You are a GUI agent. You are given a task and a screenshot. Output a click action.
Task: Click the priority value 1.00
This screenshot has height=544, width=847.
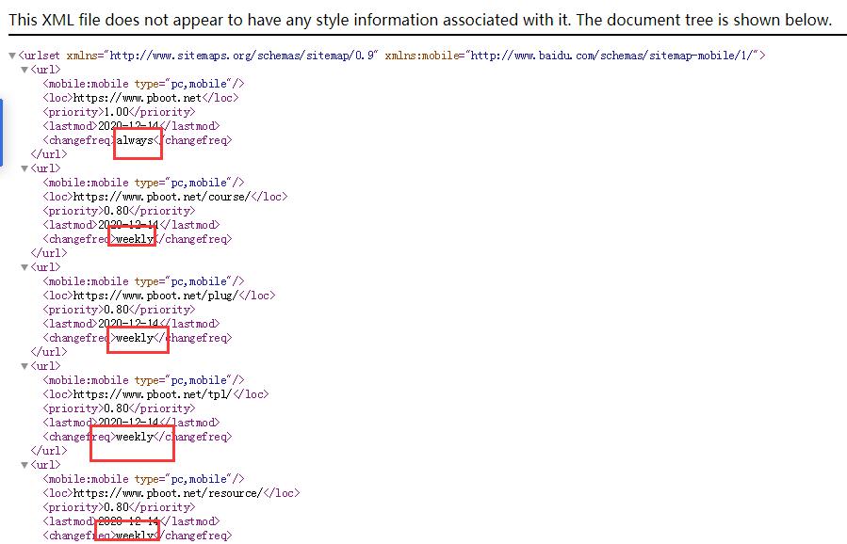click(x=116, y=112)
